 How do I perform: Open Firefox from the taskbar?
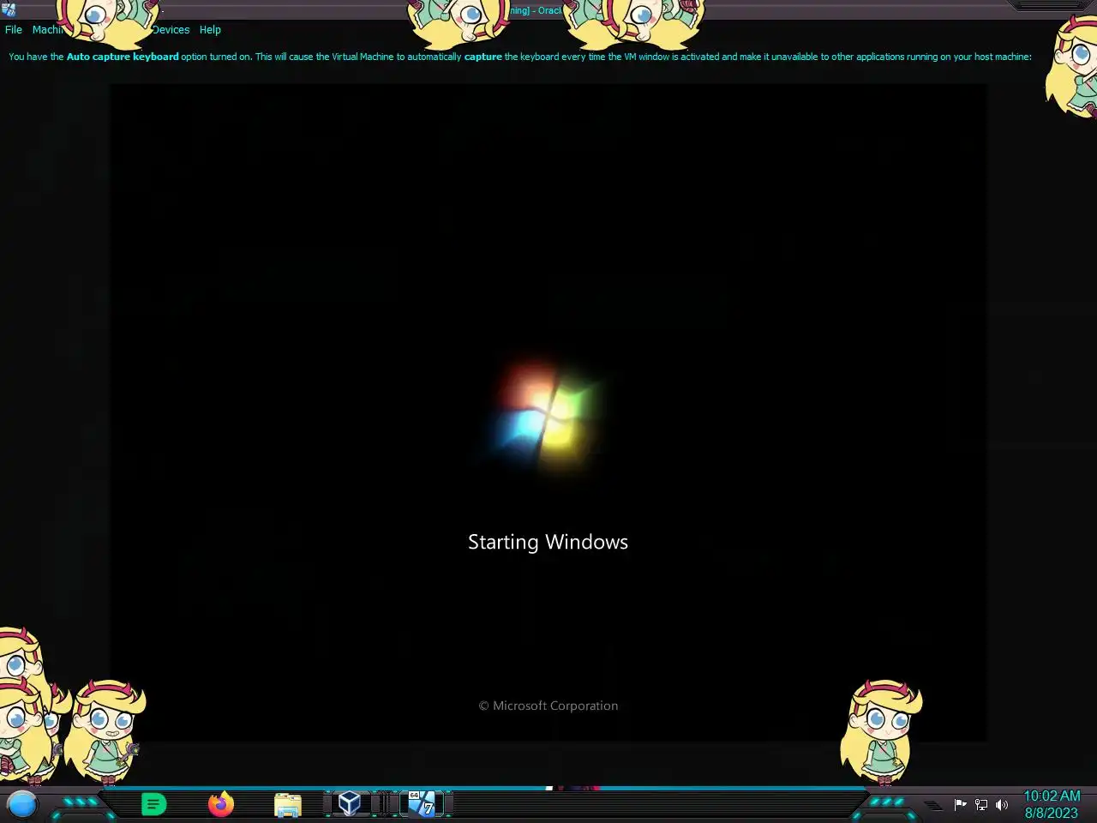coord(221,804)
